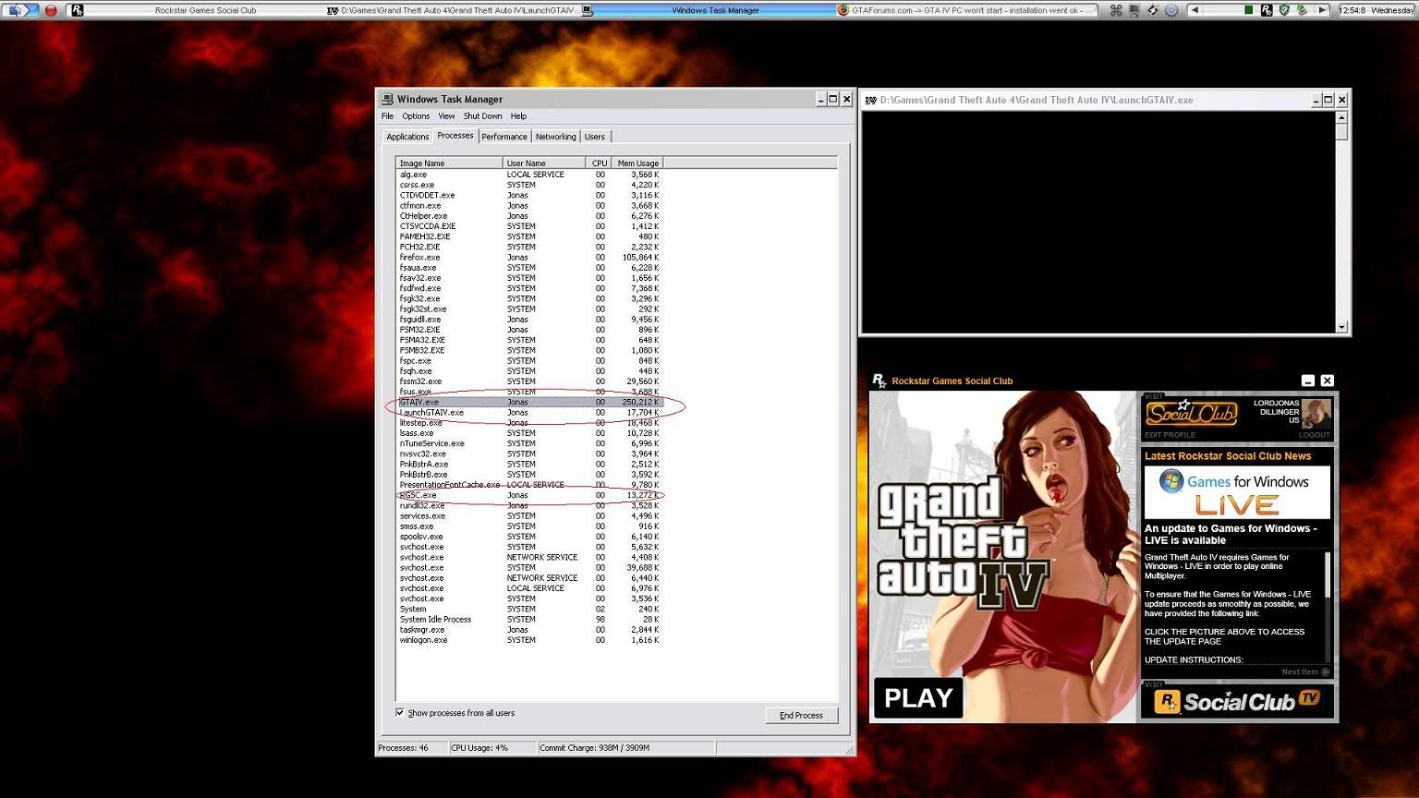This screenshot has height=798, width=1419.
Task: Click the green shield tray icon
Action: [x=1284, y=10]
